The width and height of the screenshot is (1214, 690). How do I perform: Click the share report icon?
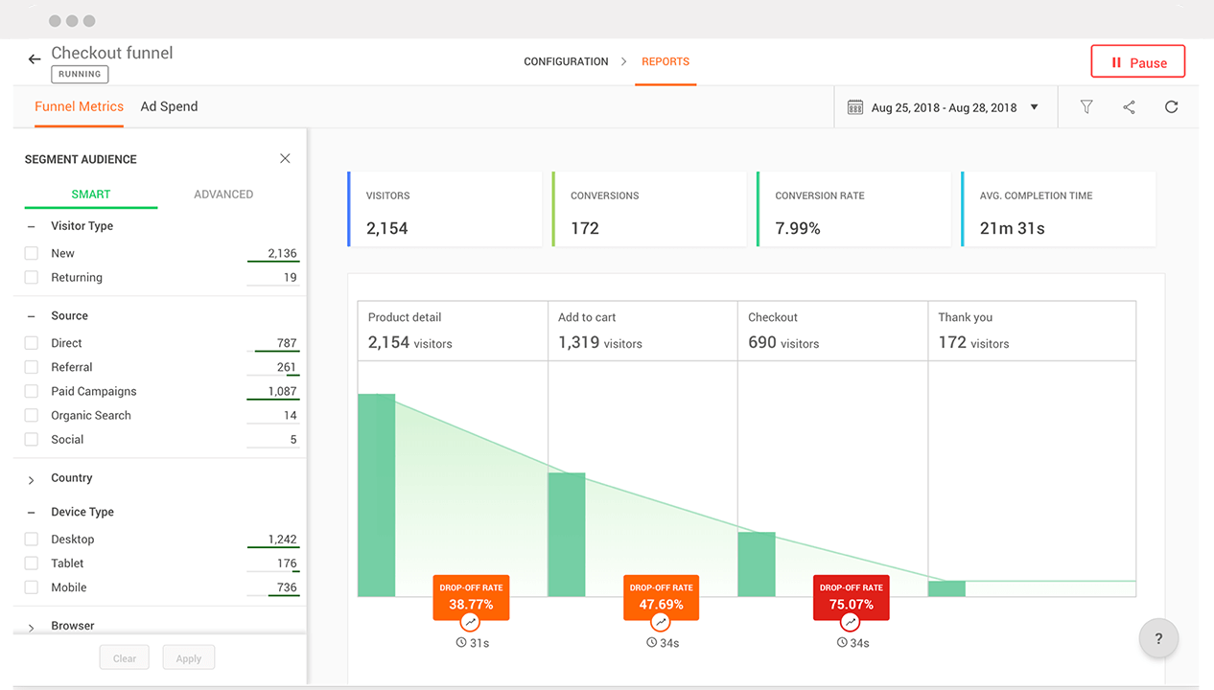(1129, 107)
